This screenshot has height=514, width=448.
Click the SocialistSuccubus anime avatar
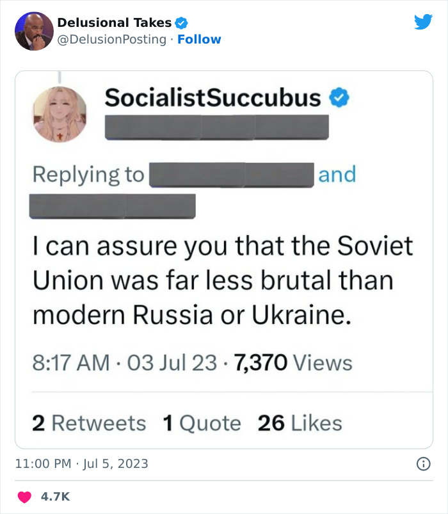tap(59, 115)
